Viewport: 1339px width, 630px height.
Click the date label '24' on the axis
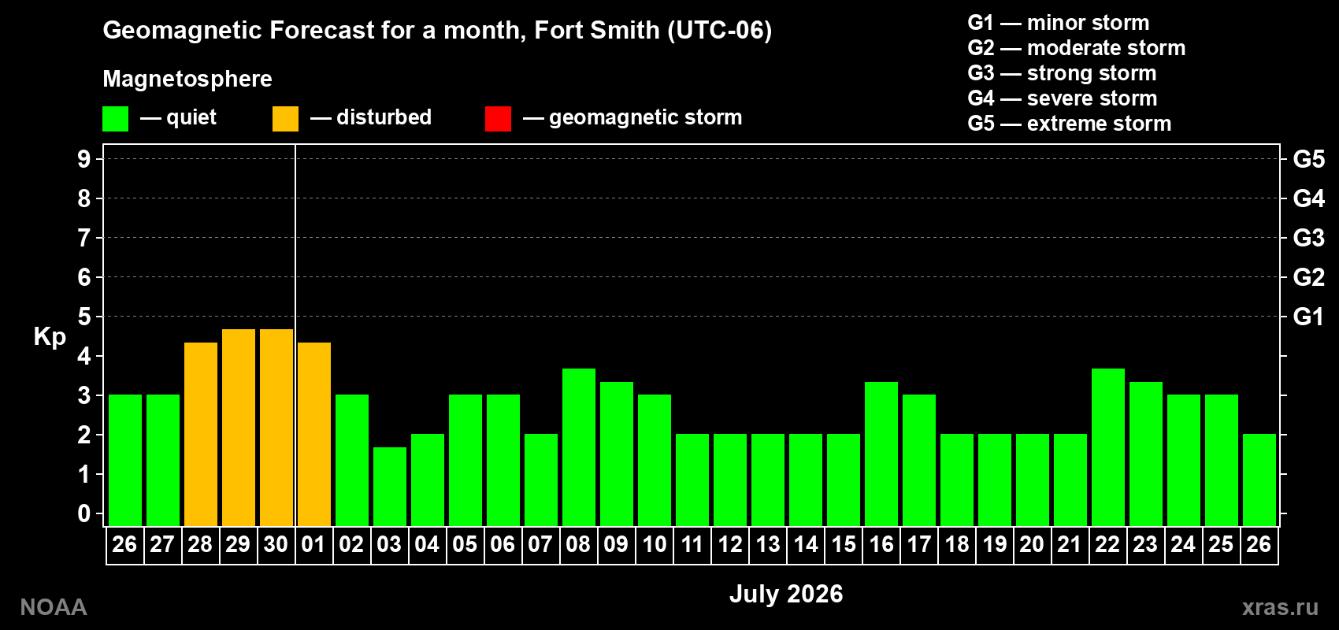(1183, 545)
